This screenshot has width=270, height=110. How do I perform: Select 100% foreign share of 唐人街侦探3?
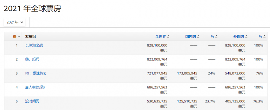259,87
